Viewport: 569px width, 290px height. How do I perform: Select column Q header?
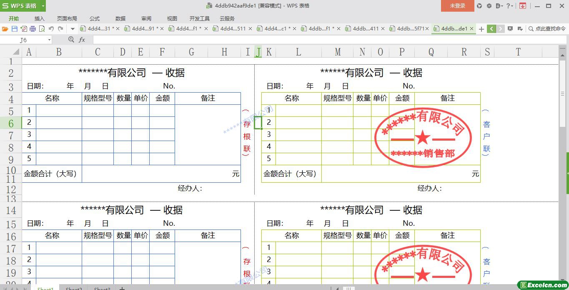(431, 52)
